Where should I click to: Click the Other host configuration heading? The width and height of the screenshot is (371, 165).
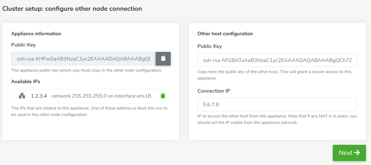pyautogui.click(x=225, y=34)
